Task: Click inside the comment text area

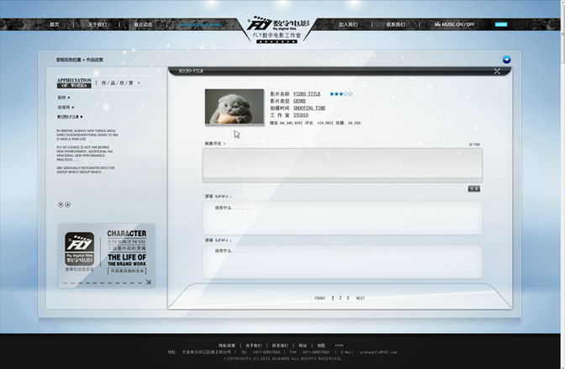Action: [341, 165]
